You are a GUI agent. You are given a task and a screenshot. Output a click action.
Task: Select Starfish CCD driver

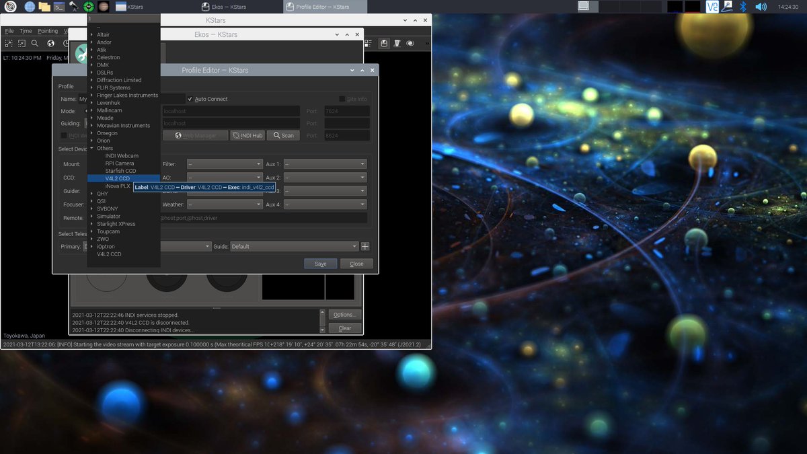120,171
